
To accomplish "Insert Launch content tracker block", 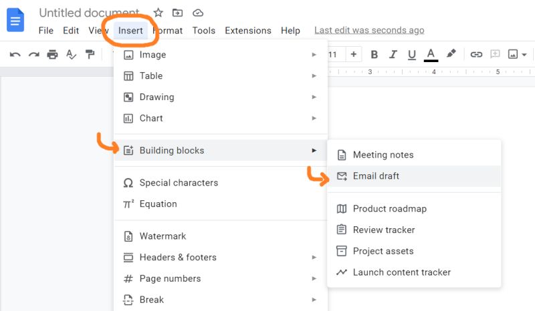I will (x=414, y=272).
